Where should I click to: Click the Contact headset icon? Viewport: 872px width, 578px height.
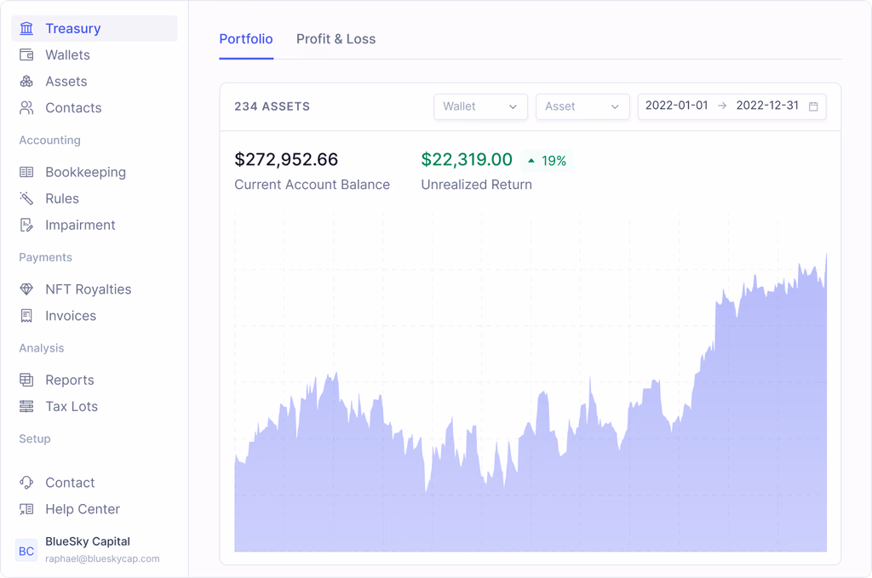(x=27, y=483)
